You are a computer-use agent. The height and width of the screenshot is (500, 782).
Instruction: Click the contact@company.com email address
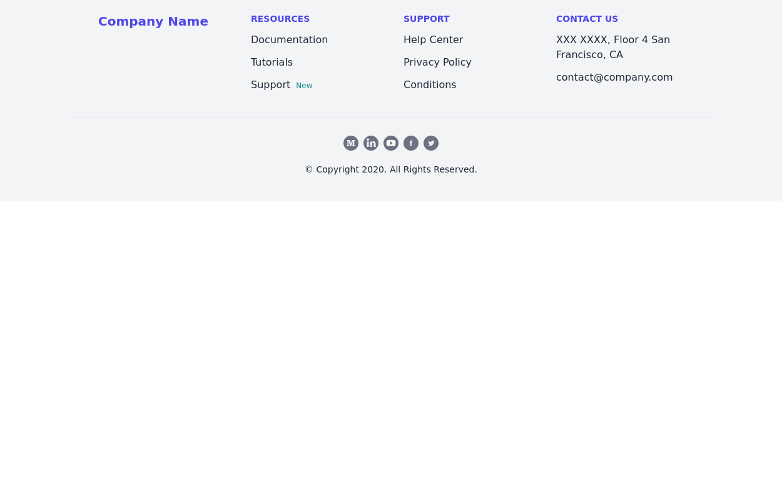614,77
